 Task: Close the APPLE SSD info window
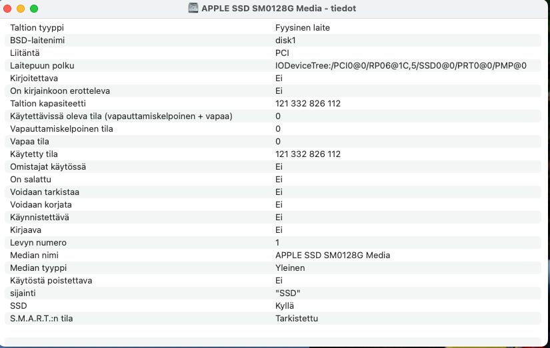[8, 9]
